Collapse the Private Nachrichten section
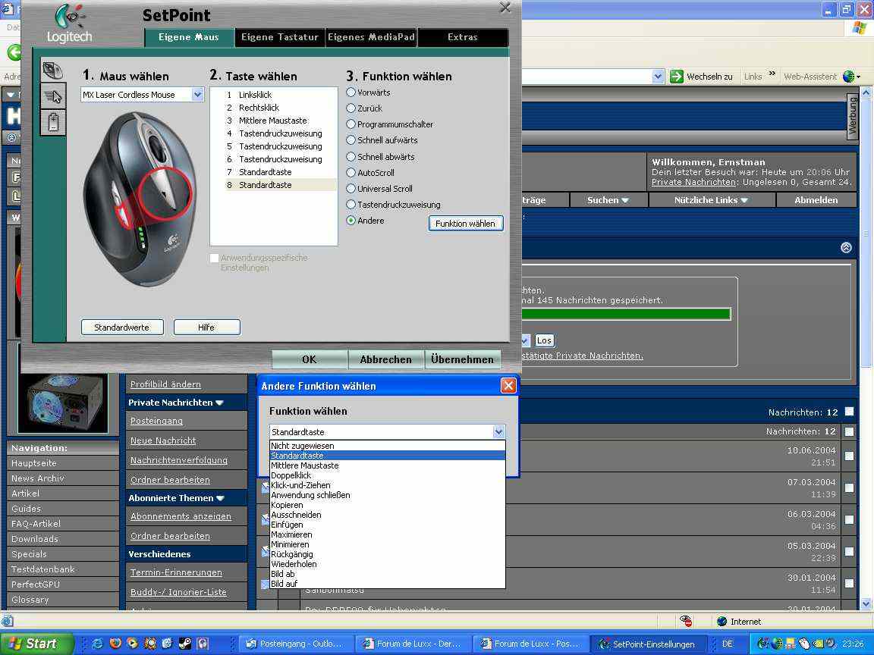Viewport: 874px width, 655px height. (219, 403)
